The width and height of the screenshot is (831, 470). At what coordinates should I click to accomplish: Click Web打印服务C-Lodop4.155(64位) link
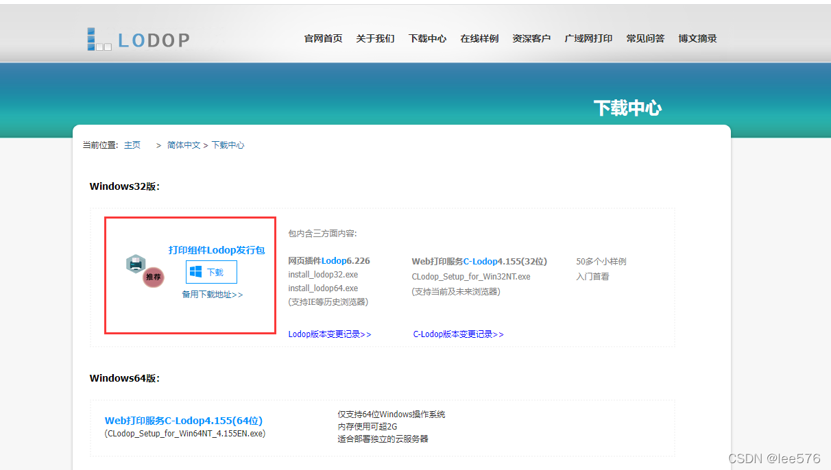coord(184,421)
